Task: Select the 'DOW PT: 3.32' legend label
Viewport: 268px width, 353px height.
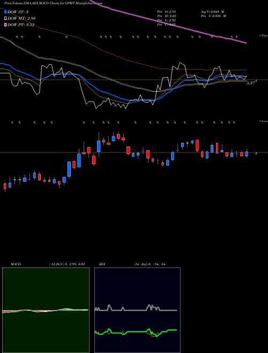Action: [21, 25]
